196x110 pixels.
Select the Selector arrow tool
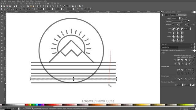2,12
